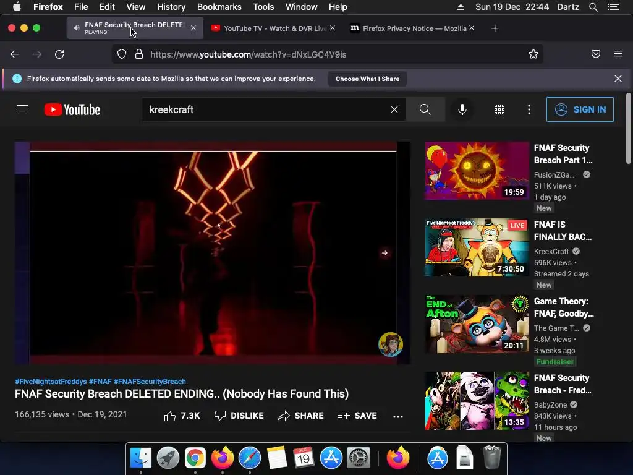
Task: Share the video using SHARE
Action: 301,416
